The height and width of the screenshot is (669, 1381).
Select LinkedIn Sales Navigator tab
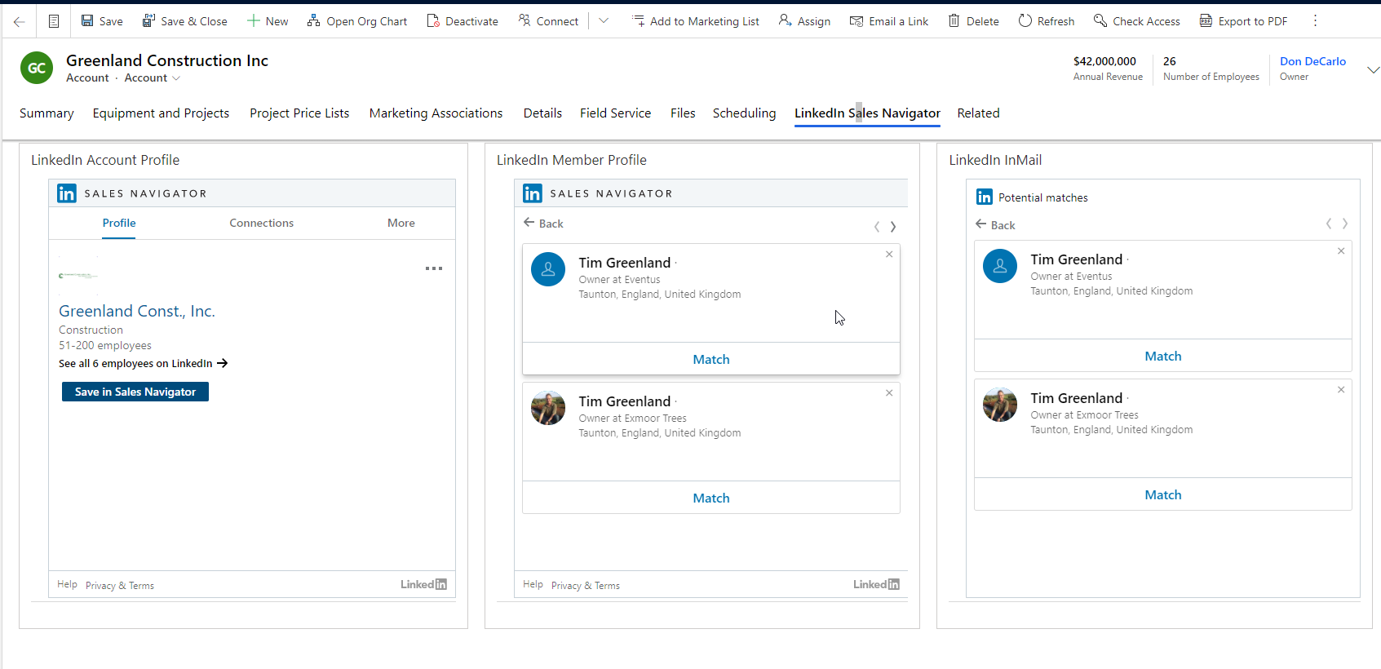(x=867, y=113)
